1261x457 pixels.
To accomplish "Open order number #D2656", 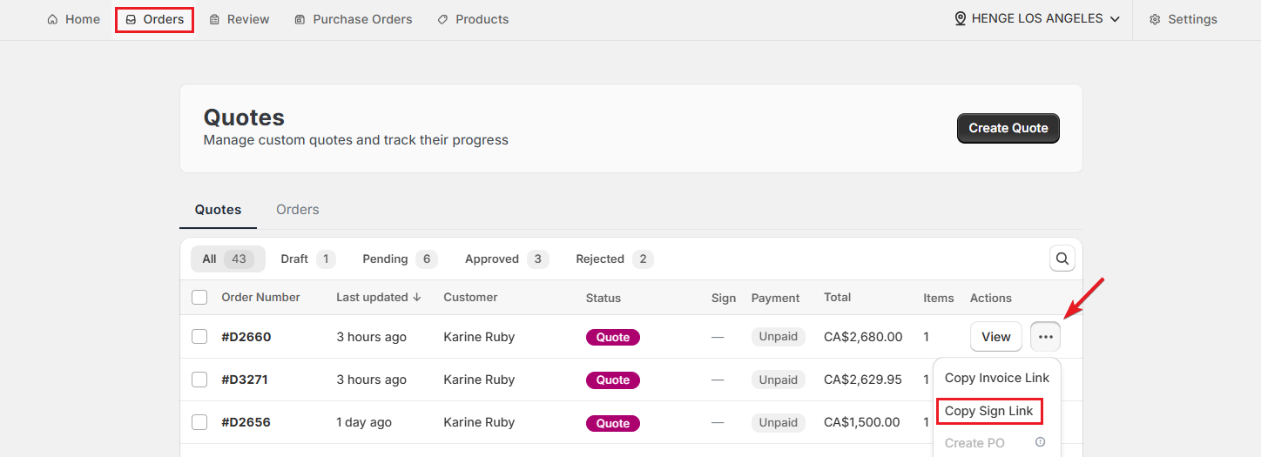I will coord(246,422).
